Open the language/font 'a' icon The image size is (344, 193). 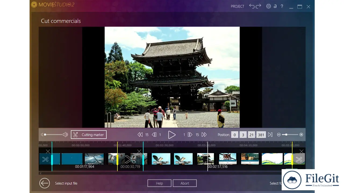[275, 6]
